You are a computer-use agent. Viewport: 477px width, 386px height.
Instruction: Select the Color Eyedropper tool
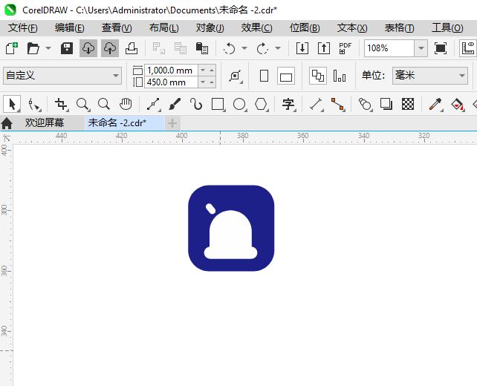point(435,104)
